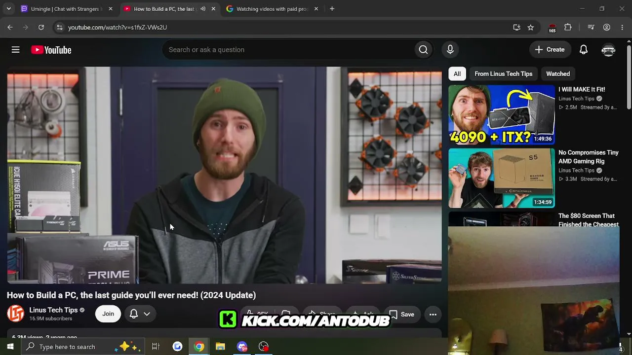632x355 pixels.
Task: Open The $80 Screen video title
Action: point(589,220)
